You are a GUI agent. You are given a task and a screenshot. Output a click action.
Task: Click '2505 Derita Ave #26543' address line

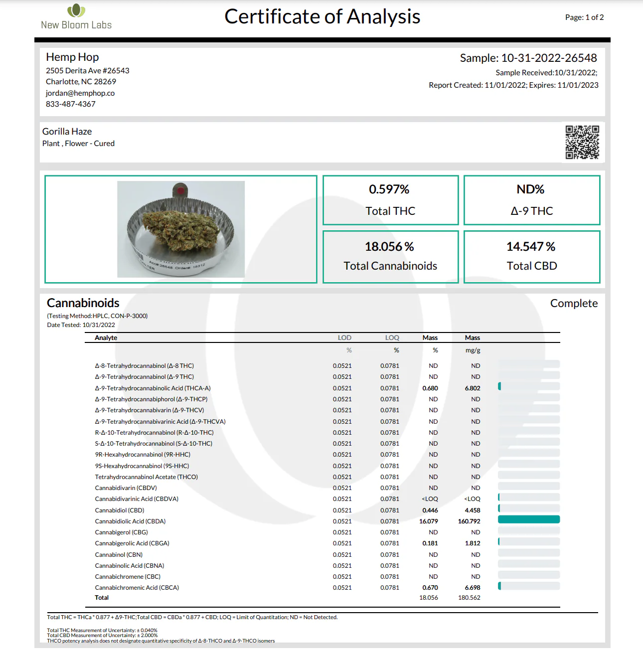point(88,71)
